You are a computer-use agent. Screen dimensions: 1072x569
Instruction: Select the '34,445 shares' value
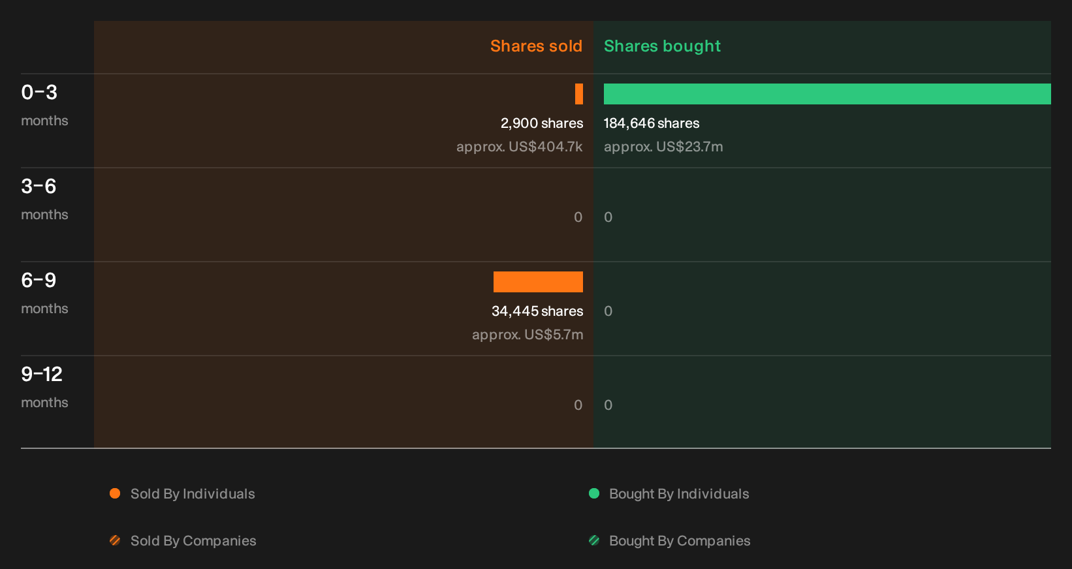click(x=537, y=311)
